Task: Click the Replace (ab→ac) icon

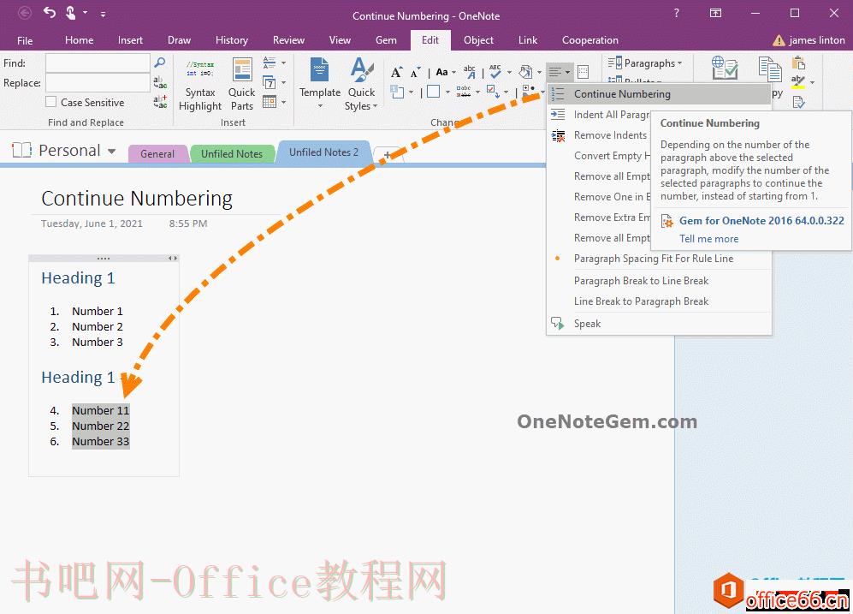Action: (x=160, y=82)
